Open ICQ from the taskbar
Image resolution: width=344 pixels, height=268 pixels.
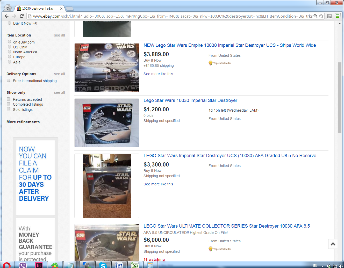tap(55, 265)
